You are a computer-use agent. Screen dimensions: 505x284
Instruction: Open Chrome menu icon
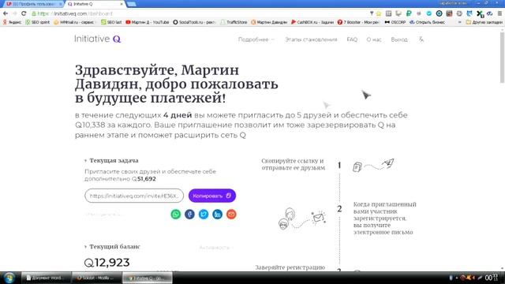[499, 13]
